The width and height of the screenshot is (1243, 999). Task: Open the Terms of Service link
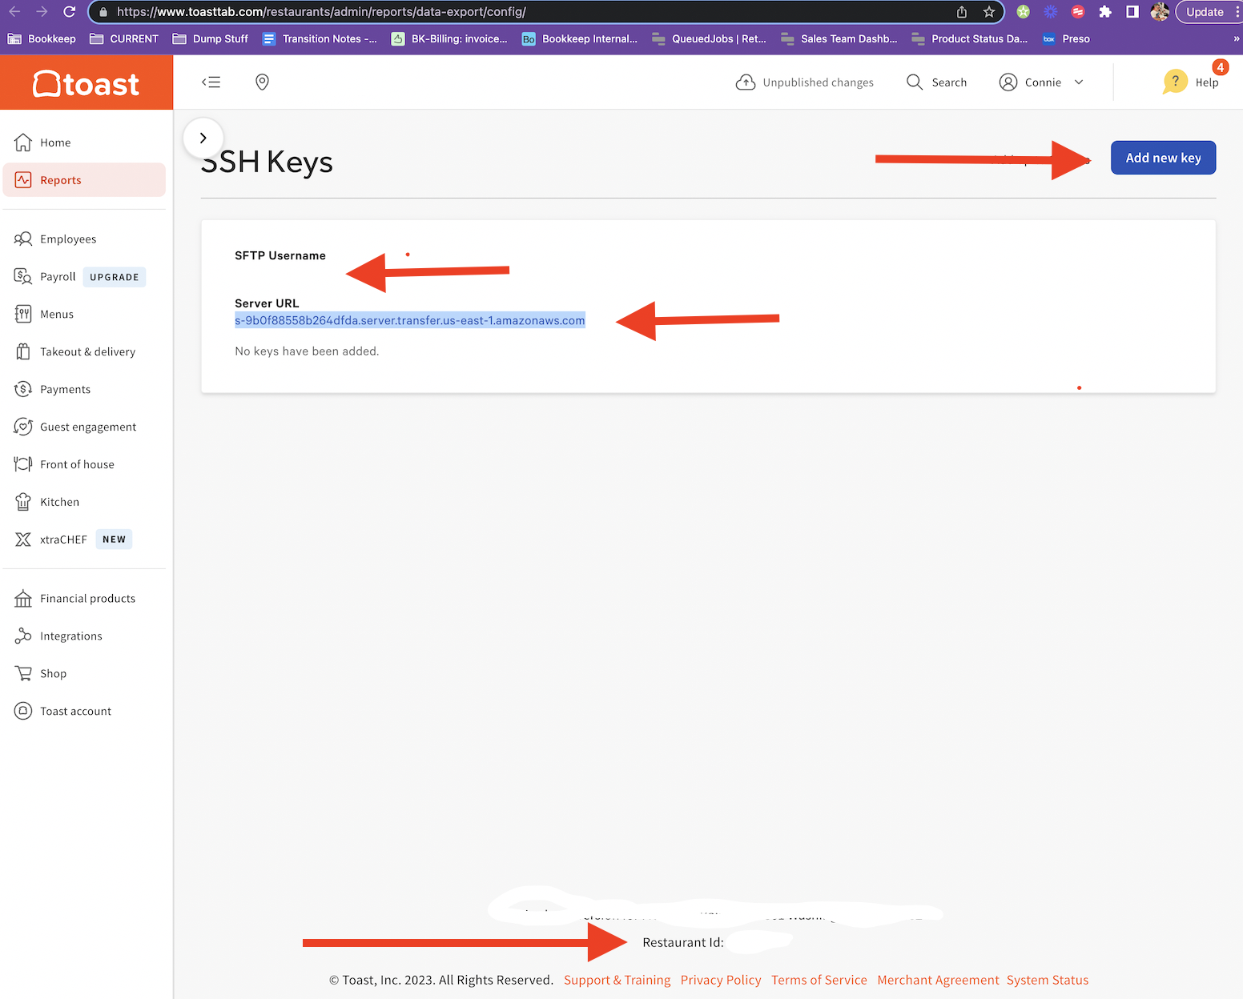click(x=819, y=980)
